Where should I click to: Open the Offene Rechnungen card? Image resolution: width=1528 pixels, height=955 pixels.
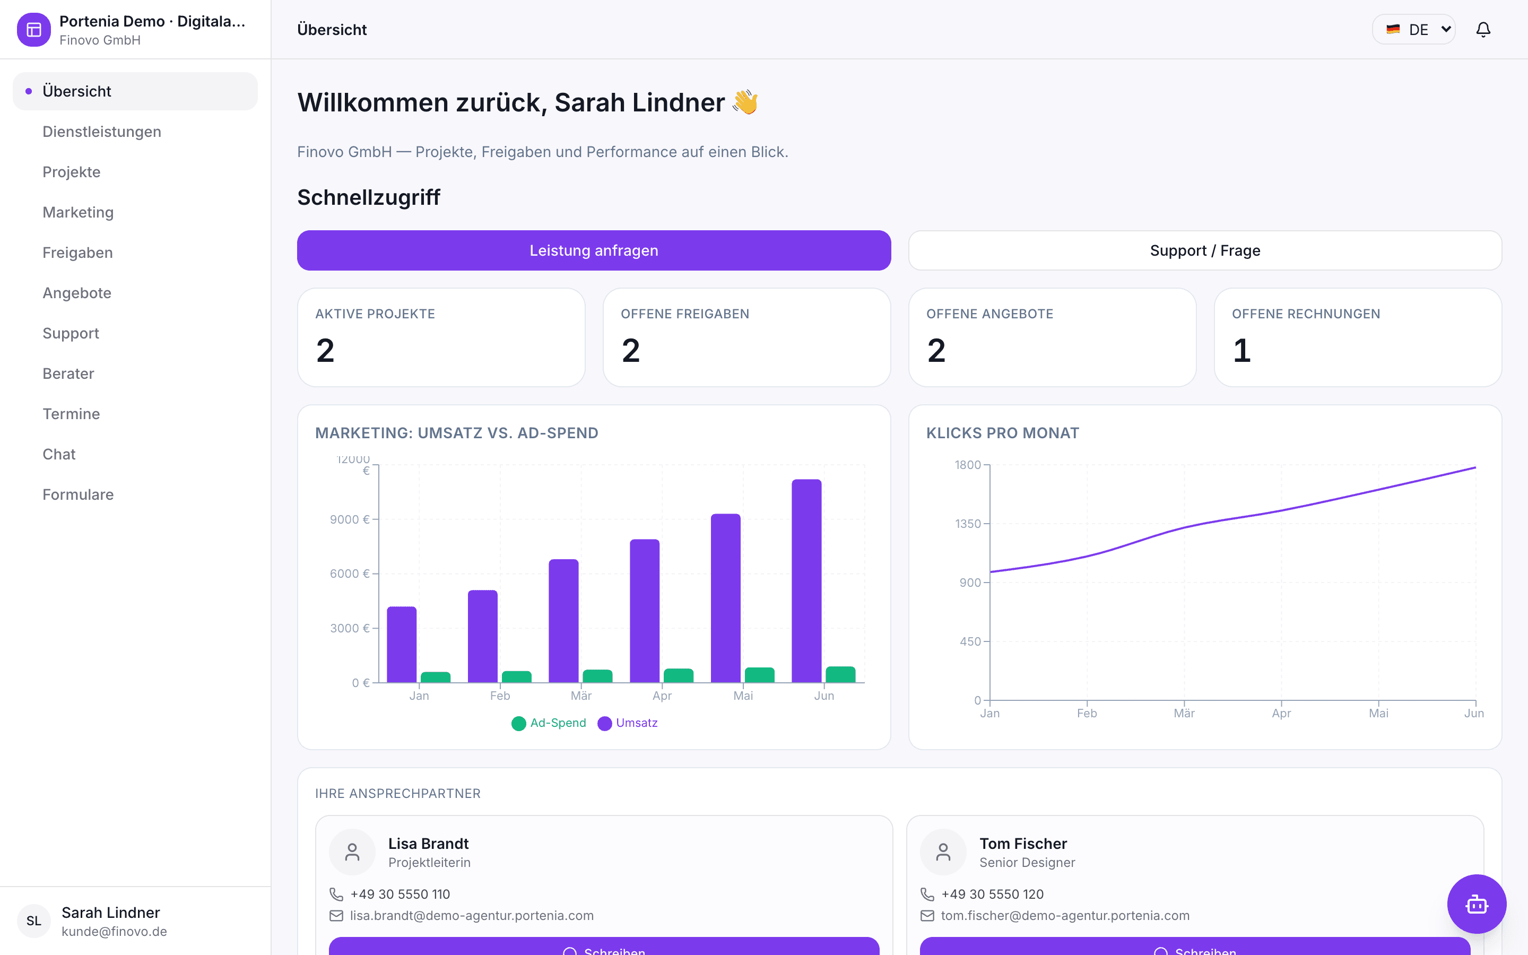point(1358,337)
